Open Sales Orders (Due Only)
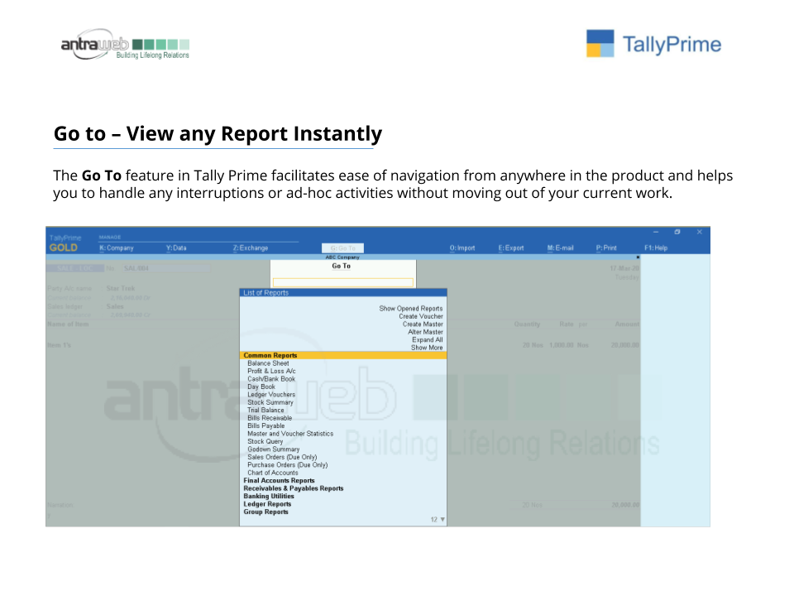794x596 pixels. (x=282, y=457)
